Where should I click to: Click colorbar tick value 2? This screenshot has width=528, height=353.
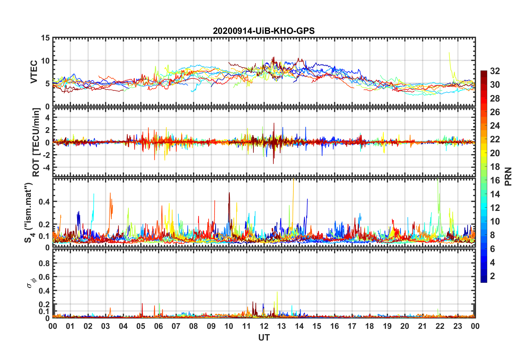click(x=492, y=276)
